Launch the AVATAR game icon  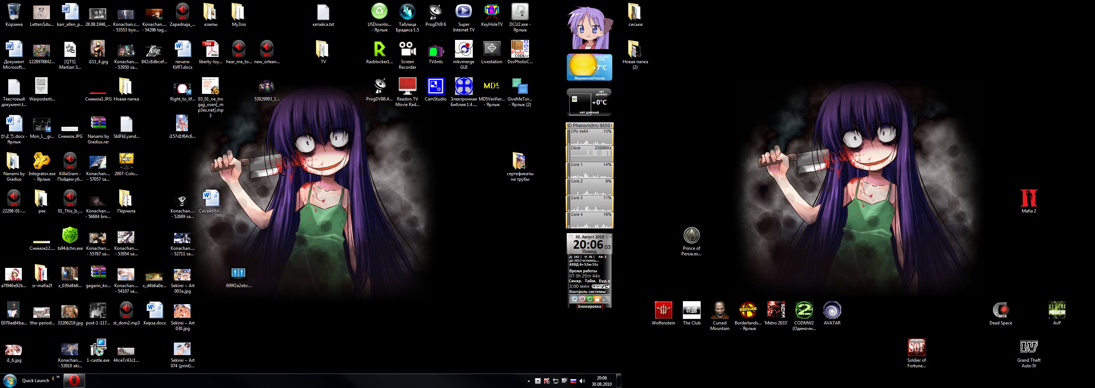click(832, 313)
